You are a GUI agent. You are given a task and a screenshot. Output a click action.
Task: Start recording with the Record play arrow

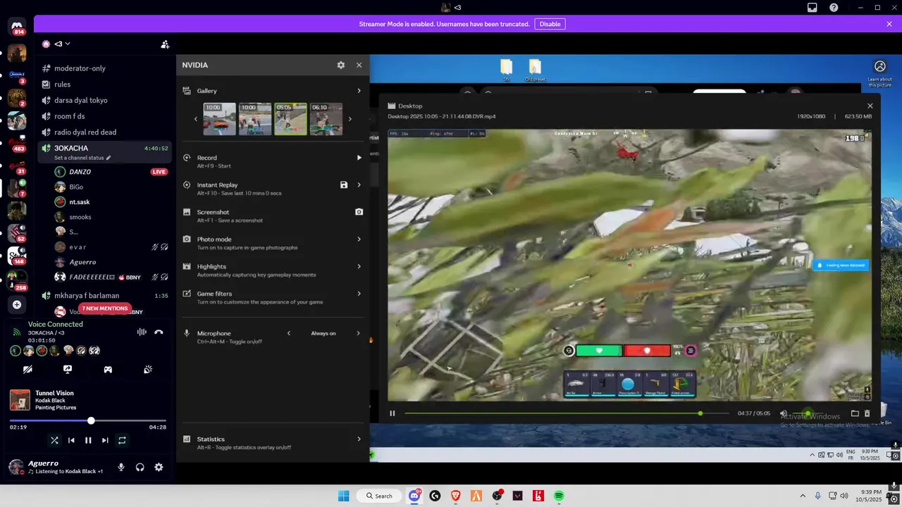point(359,158)
